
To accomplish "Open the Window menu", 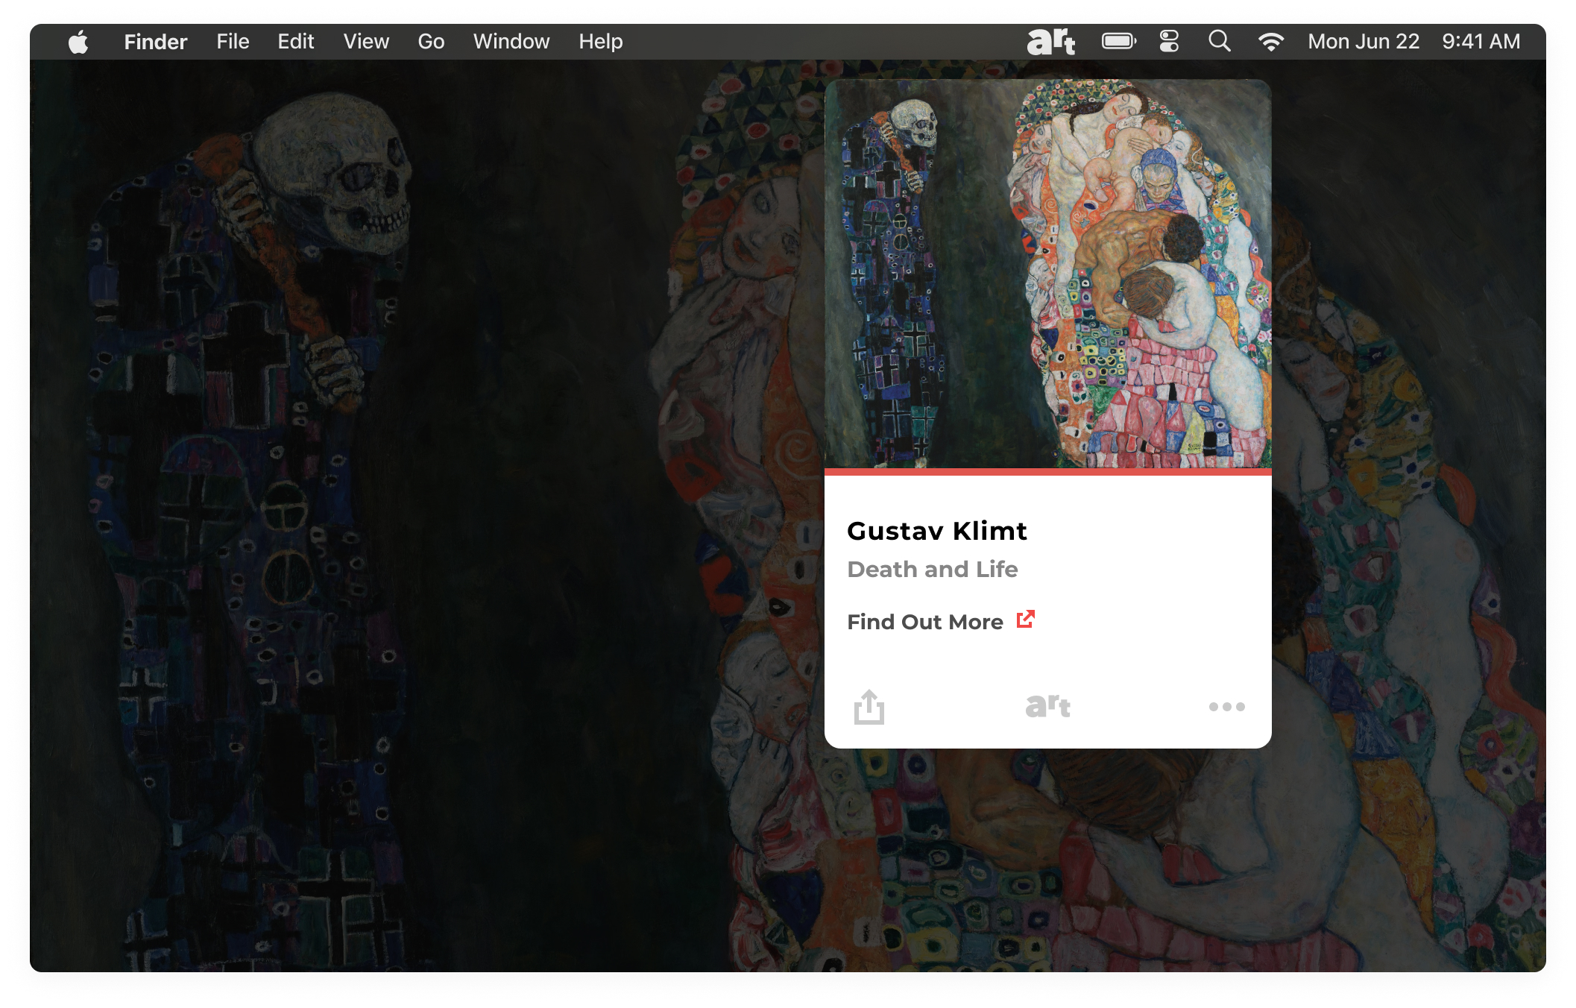I will tap(511, 42).
